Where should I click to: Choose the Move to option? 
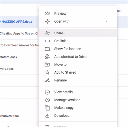pyautogui.click(x=78, y=65)
